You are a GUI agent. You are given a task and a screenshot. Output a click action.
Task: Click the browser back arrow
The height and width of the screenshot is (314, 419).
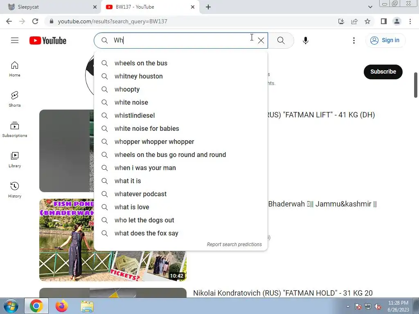click(9, 21)
